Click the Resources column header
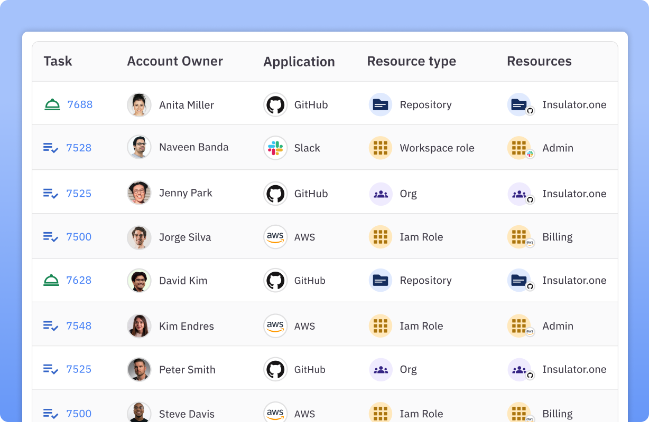649x422 pixels. tap(539, 61)
